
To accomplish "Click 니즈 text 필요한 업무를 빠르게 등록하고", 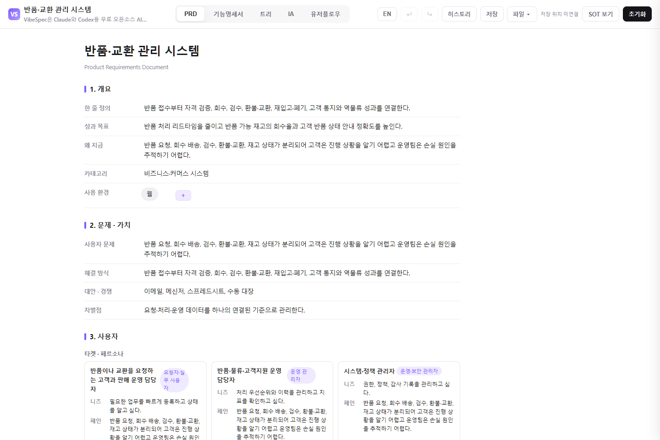I will click(154, 406).
